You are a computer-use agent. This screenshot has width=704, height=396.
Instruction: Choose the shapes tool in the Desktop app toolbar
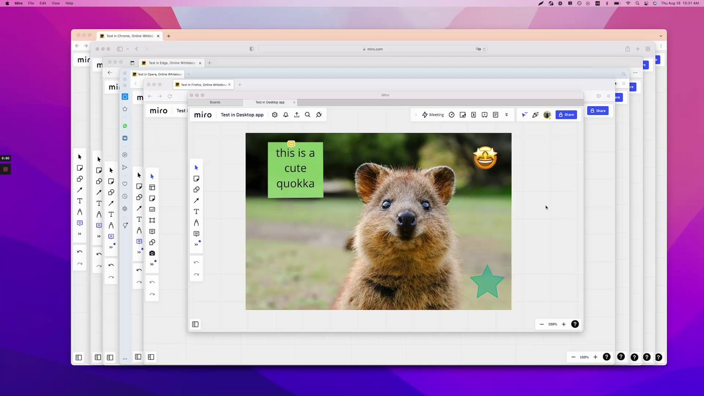pos(196,190)
